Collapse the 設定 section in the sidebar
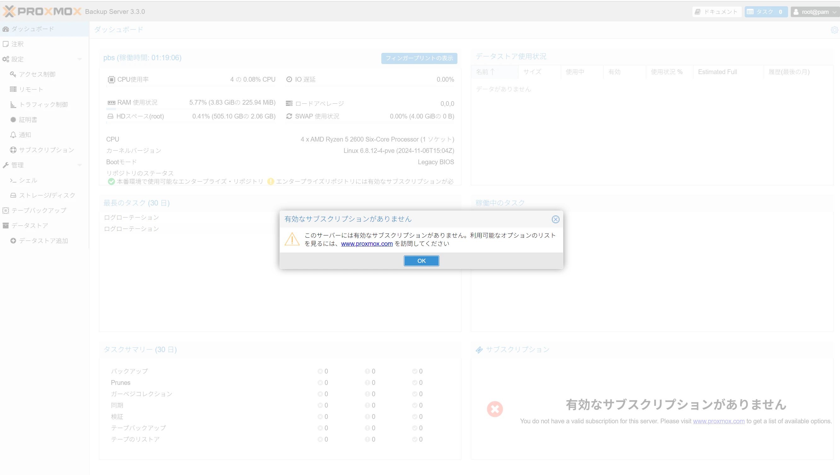 coord(79,59)
